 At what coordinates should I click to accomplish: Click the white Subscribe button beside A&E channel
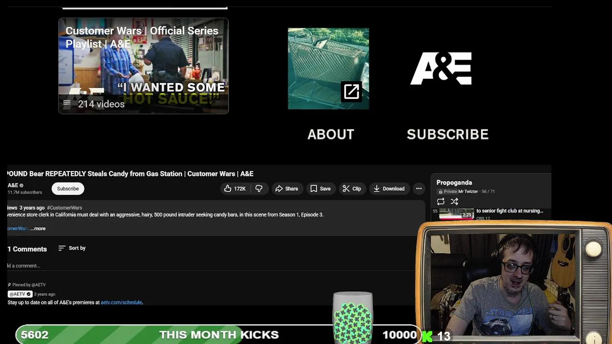pos(68,189)
